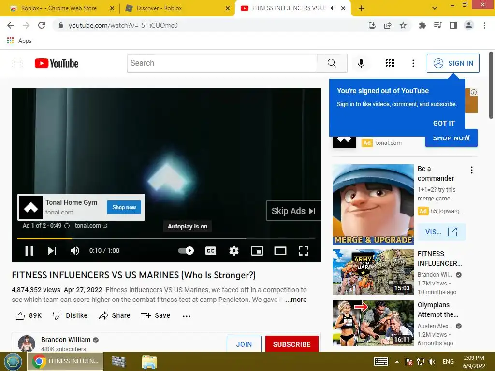Screen dimensions: 495x371
Task: Click the red SUBSCRIBE button
Action: [x=291, y=344]
